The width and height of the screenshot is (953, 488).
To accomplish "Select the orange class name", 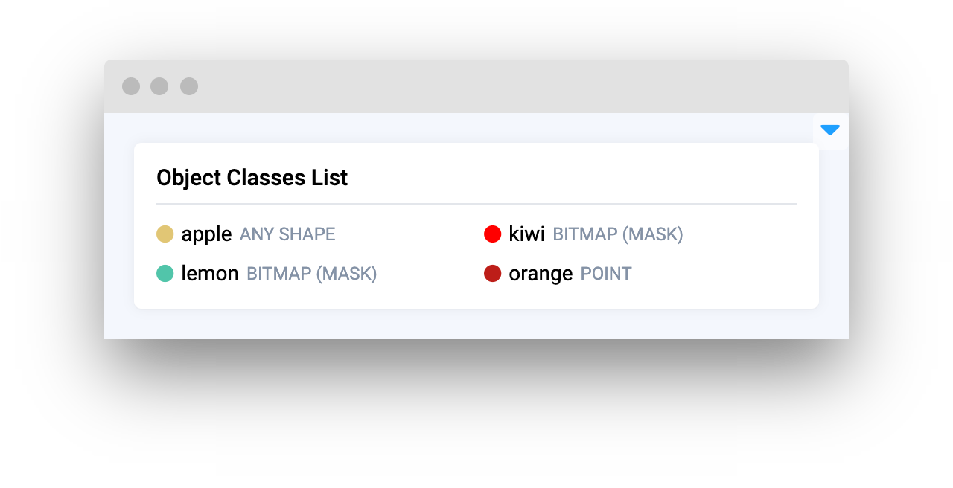I will click(x=541, y=274).
